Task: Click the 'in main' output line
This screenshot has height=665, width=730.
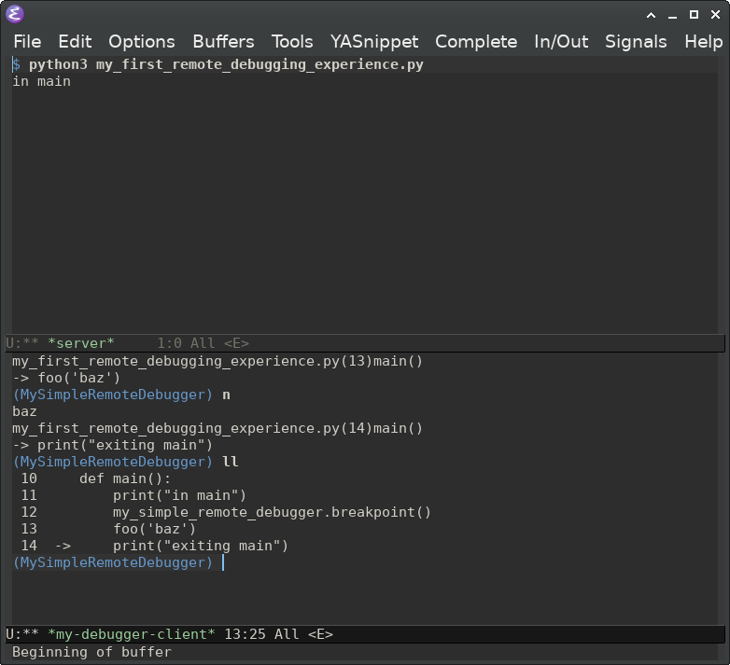Action: (41, 81)
